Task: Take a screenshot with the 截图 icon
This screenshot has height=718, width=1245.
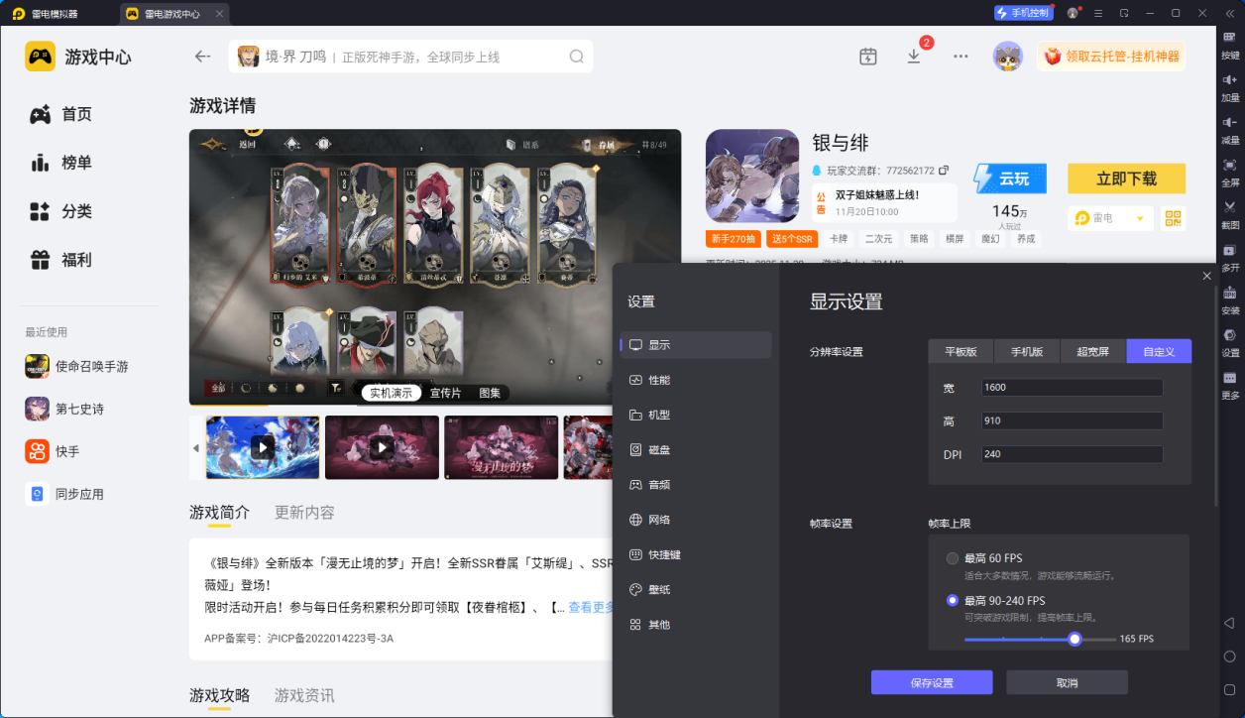Action: (x=1229, y=215)
